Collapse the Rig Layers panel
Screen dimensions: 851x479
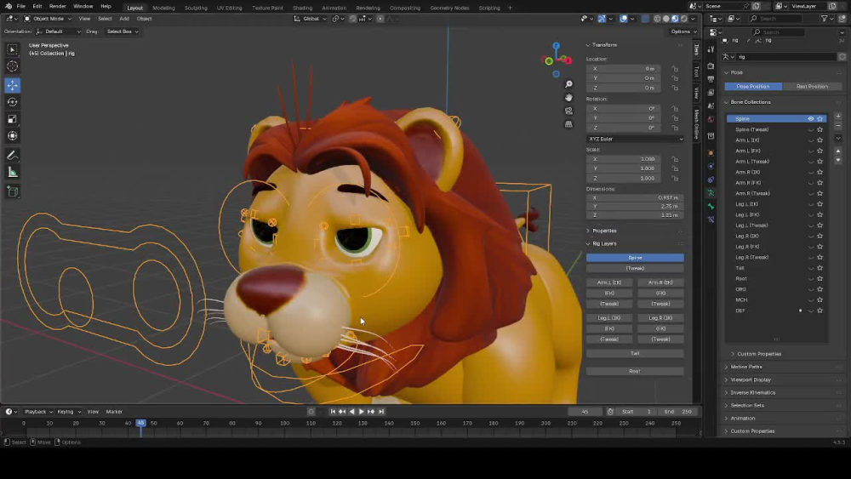(604, 244)
